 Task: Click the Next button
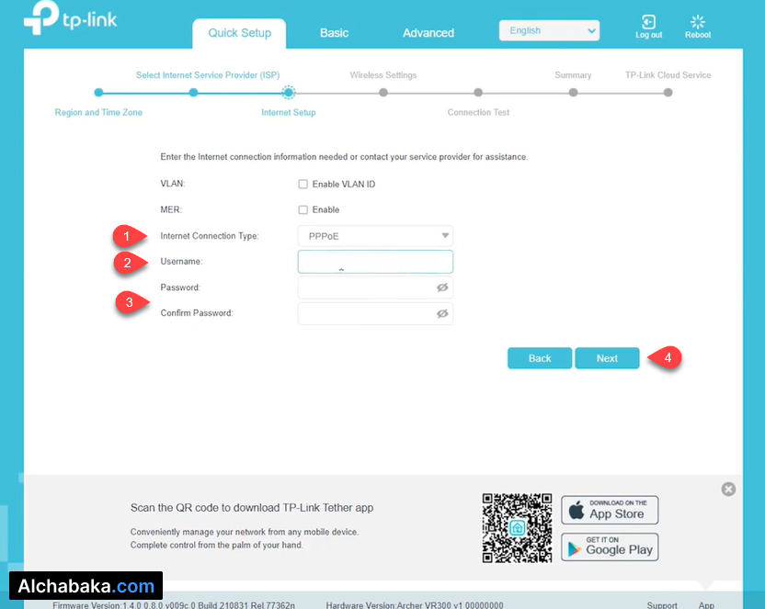[x=607, y=358]
